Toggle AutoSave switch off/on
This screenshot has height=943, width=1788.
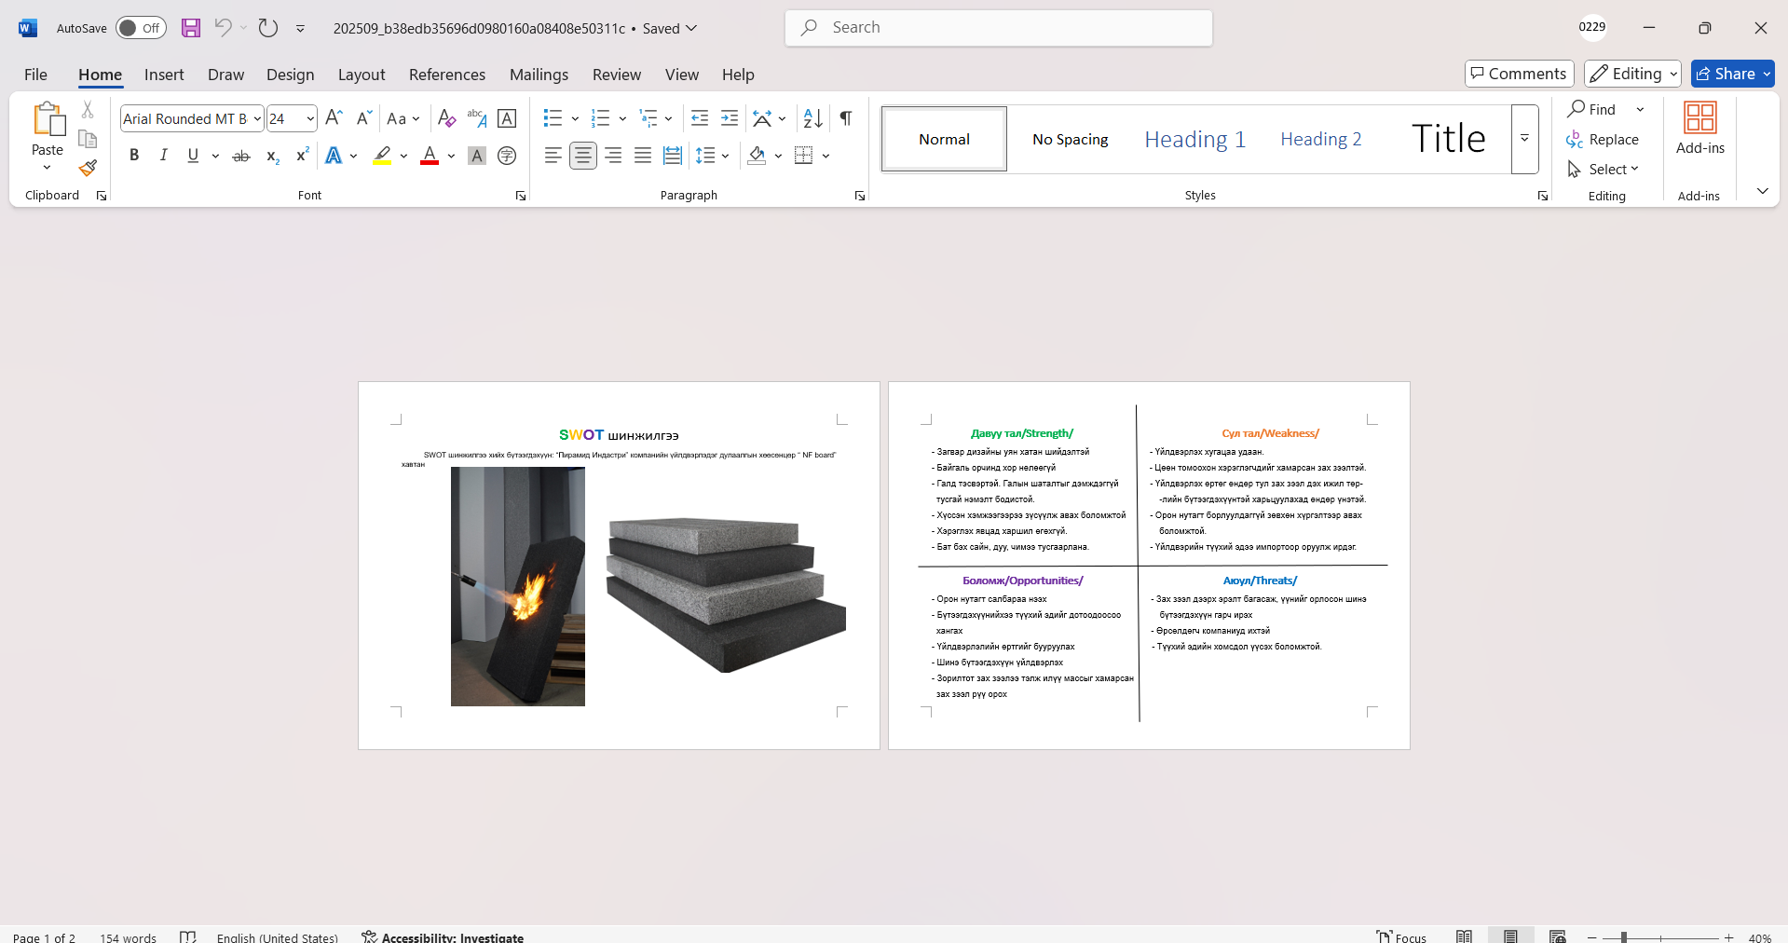pyautogui.click(x=141, y=28)
